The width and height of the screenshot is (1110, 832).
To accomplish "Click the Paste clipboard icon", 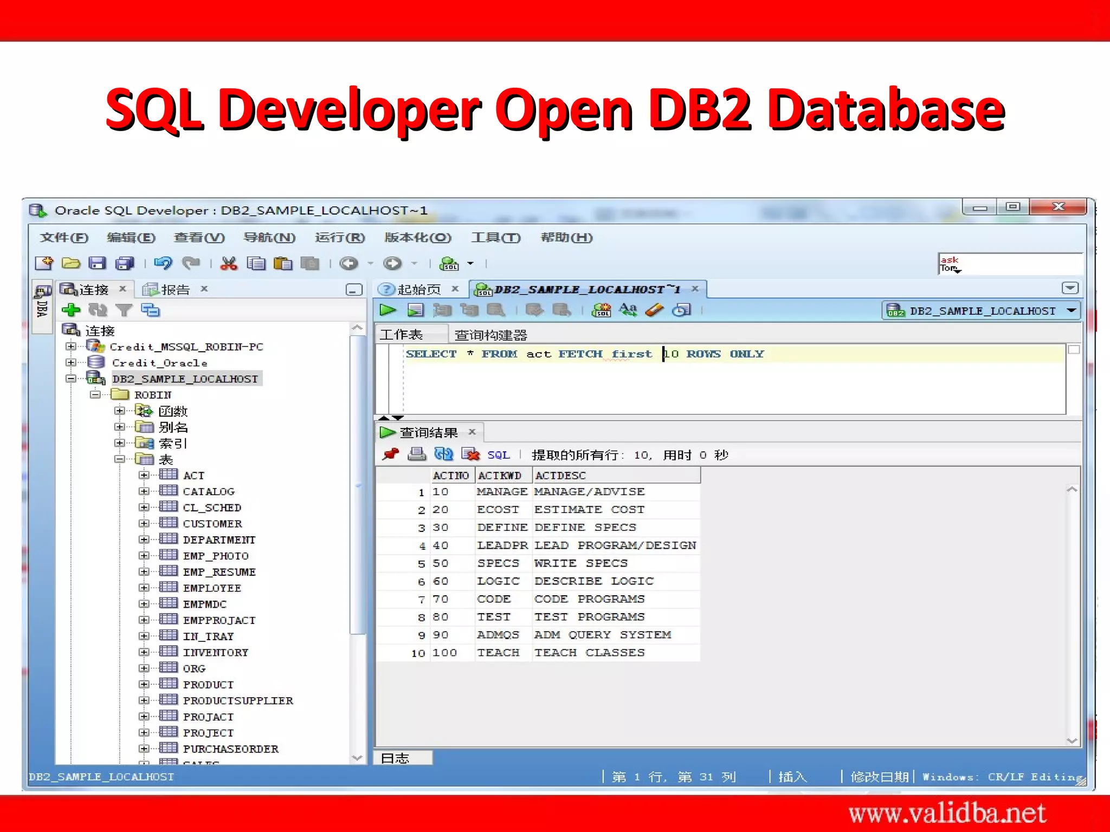I will point(283,263).
